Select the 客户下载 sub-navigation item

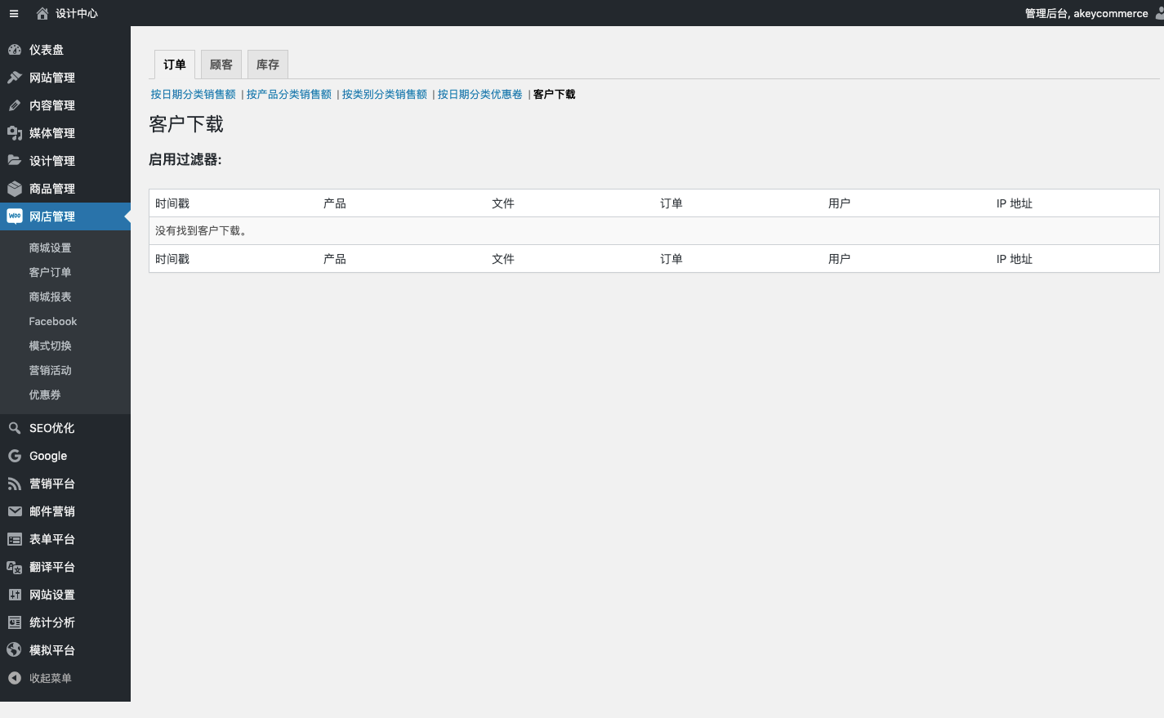[x=555, y=95]
